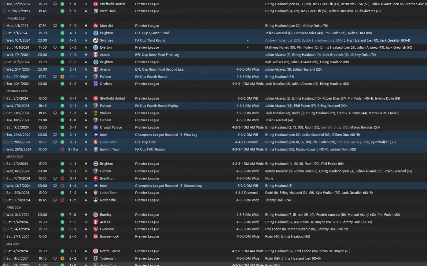Click the draw indicator on Fulham 27/1/2024 row
427x266 pixels.
(62, 77)
